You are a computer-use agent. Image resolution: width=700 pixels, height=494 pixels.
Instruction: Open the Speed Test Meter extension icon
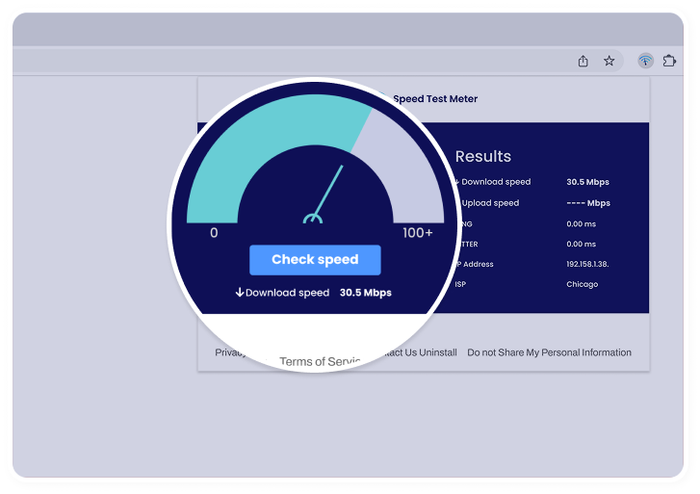tap(645, 61)
